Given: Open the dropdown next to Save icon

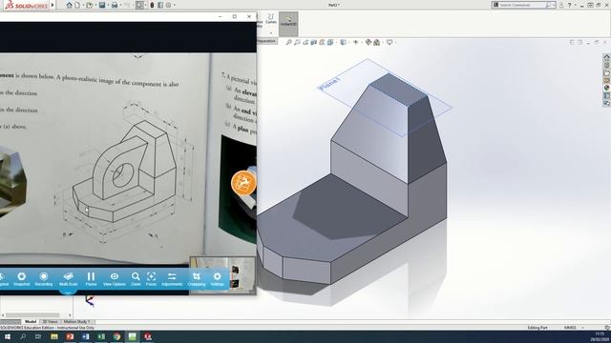Looking at the screenshot, I should (x=108, y=5).
